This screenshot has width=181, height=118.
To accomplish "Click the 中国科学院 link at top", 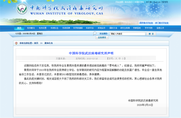I will (139, 2).
